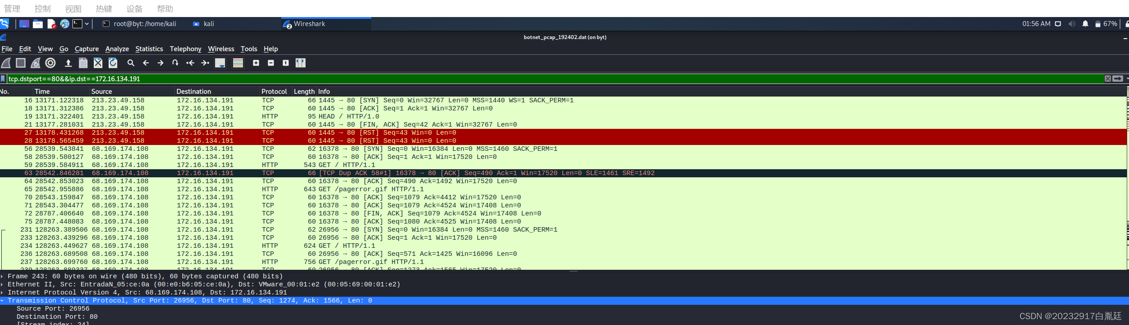Open the Edit menu

tap(25, 49)
